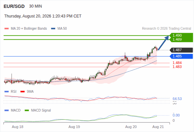Screen dimensions: 194x132
Task: Click the red 1.483 support label
Action: point(177,67)
